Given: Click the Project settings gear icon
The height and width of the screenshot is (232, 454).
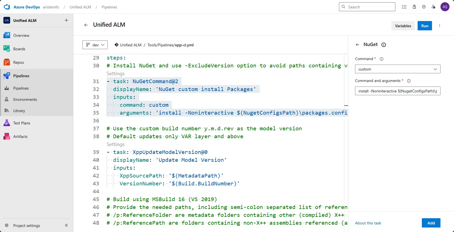Looking at the screenshot, I should pyautogui.click(x=7, y=225).
